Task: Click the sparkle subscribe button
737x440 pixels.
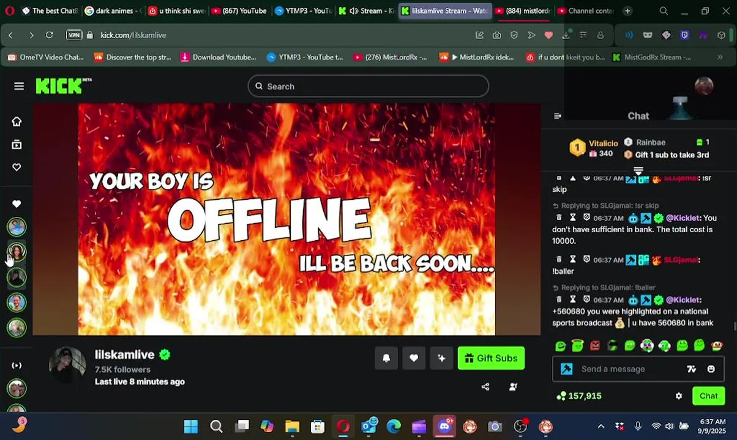Action: pos(441,358)
